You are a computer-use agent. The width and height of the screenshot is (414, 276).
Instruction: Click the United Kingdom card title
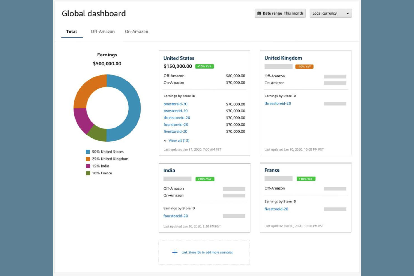click(283, 58)
